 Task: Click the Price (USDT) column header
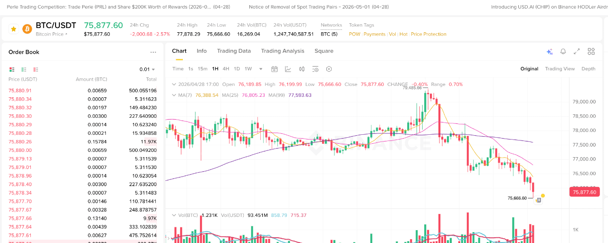tap(23, 79)
